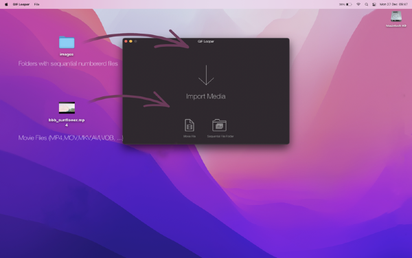Open the GIF Looper application menu
The height and width of the screenshot is (258, 412).
click(21, 4)
